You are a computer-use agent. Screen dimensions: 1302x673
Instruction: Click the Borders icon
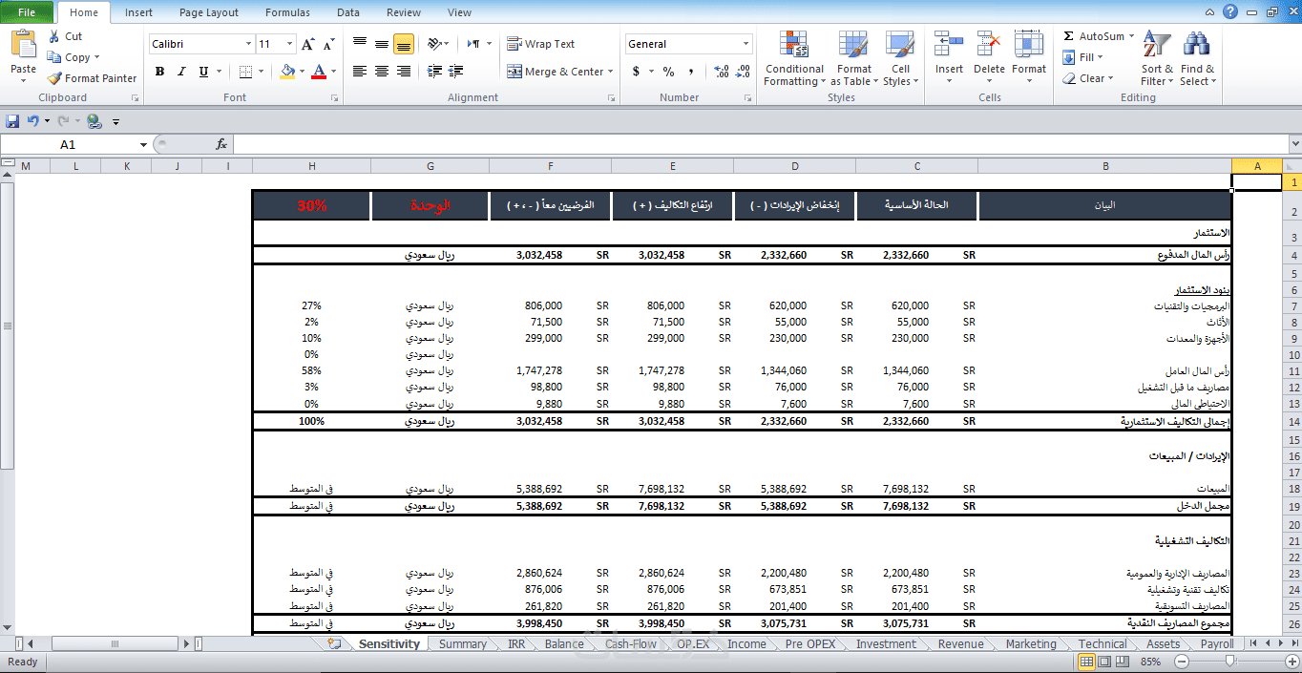click(x=245, y=72)
